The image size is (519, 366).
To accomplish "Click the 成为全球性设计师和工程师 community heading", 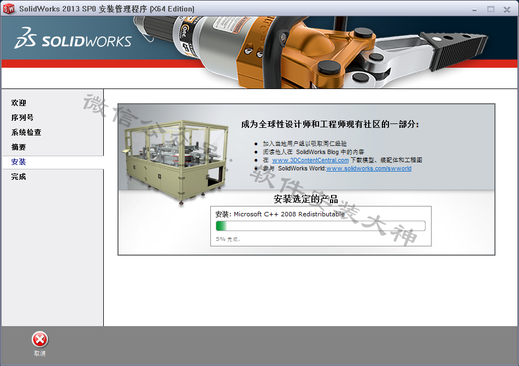I will [330, 125].
